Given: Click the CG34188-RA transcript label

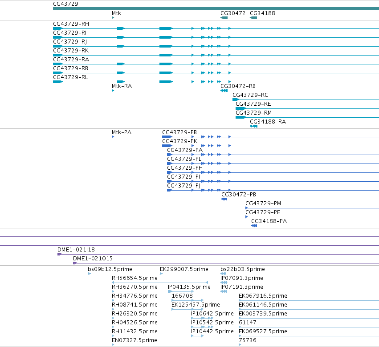Looking at the screenshot, I should [x=268, y=122].
